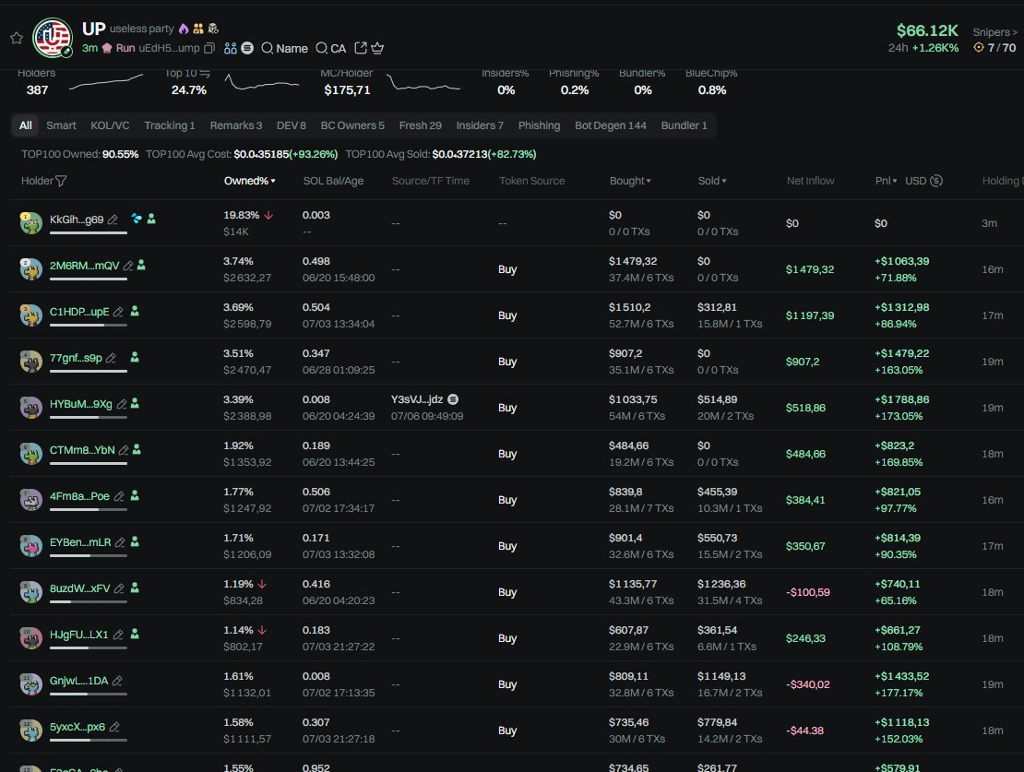Click the $66.12K market cap value
The width and height of the screenshot is (1024, 772).
point(927,30)
